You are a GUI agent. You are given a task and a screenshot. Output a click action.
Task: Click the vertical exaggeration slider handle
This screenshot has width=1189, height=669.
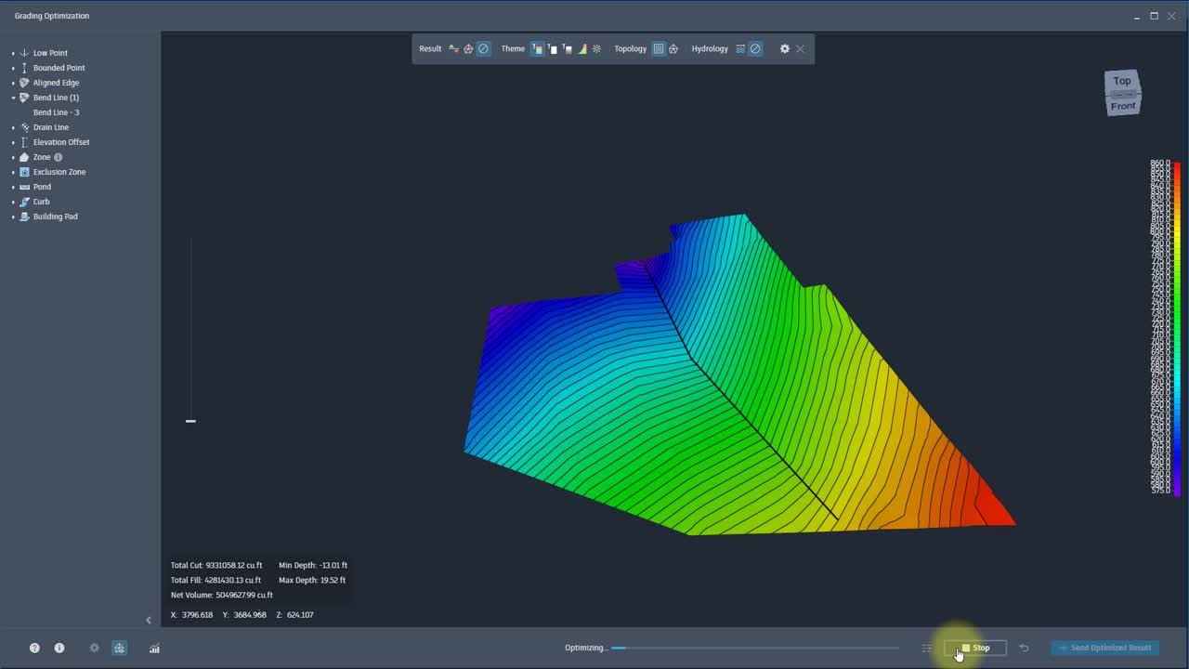(190, 421)
